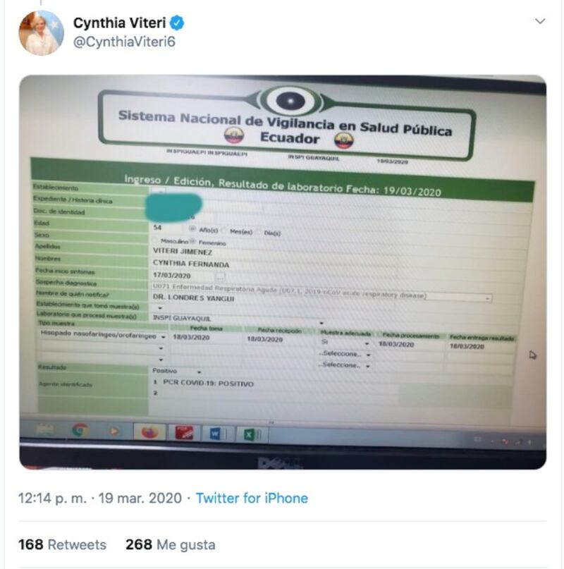Select the Mes(es) radio button
This screenshot has width=564, height=569.
click(223, 231)
